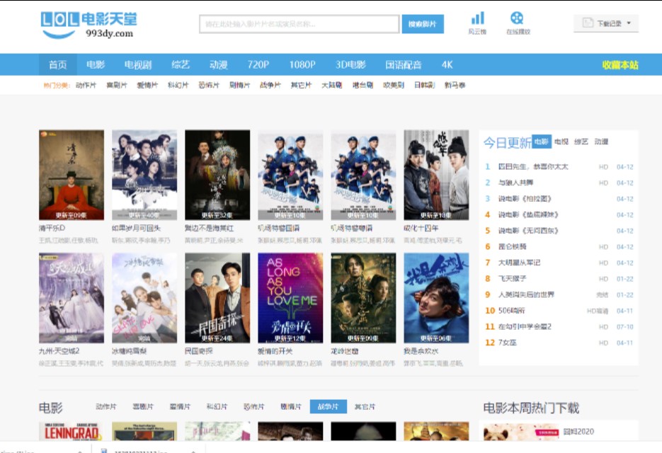Open 欧美剧 in the hot categories row

pos(394,85)
